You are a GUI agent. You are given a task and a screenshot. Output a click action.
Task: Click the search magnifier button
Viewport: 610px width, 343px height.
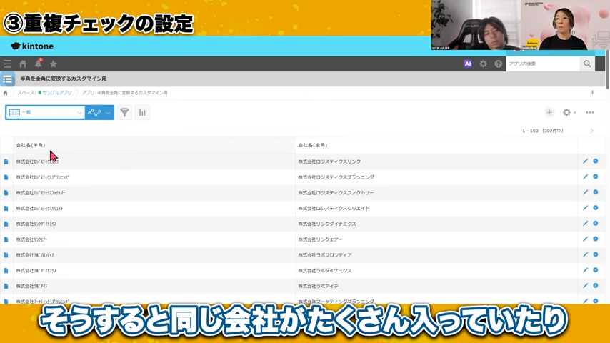coord(587,64)
